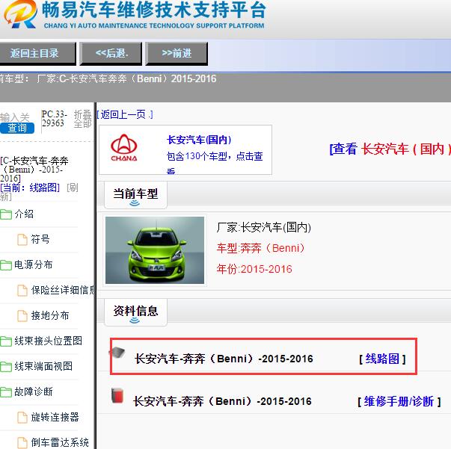Go forward with the >>前进 button
This screenshot has height=449, width=451.
[177, 54]
